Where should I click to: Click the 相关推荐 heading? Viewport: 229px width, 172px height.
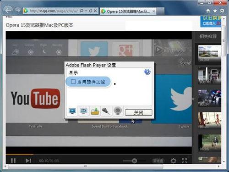tap(208, 36)
